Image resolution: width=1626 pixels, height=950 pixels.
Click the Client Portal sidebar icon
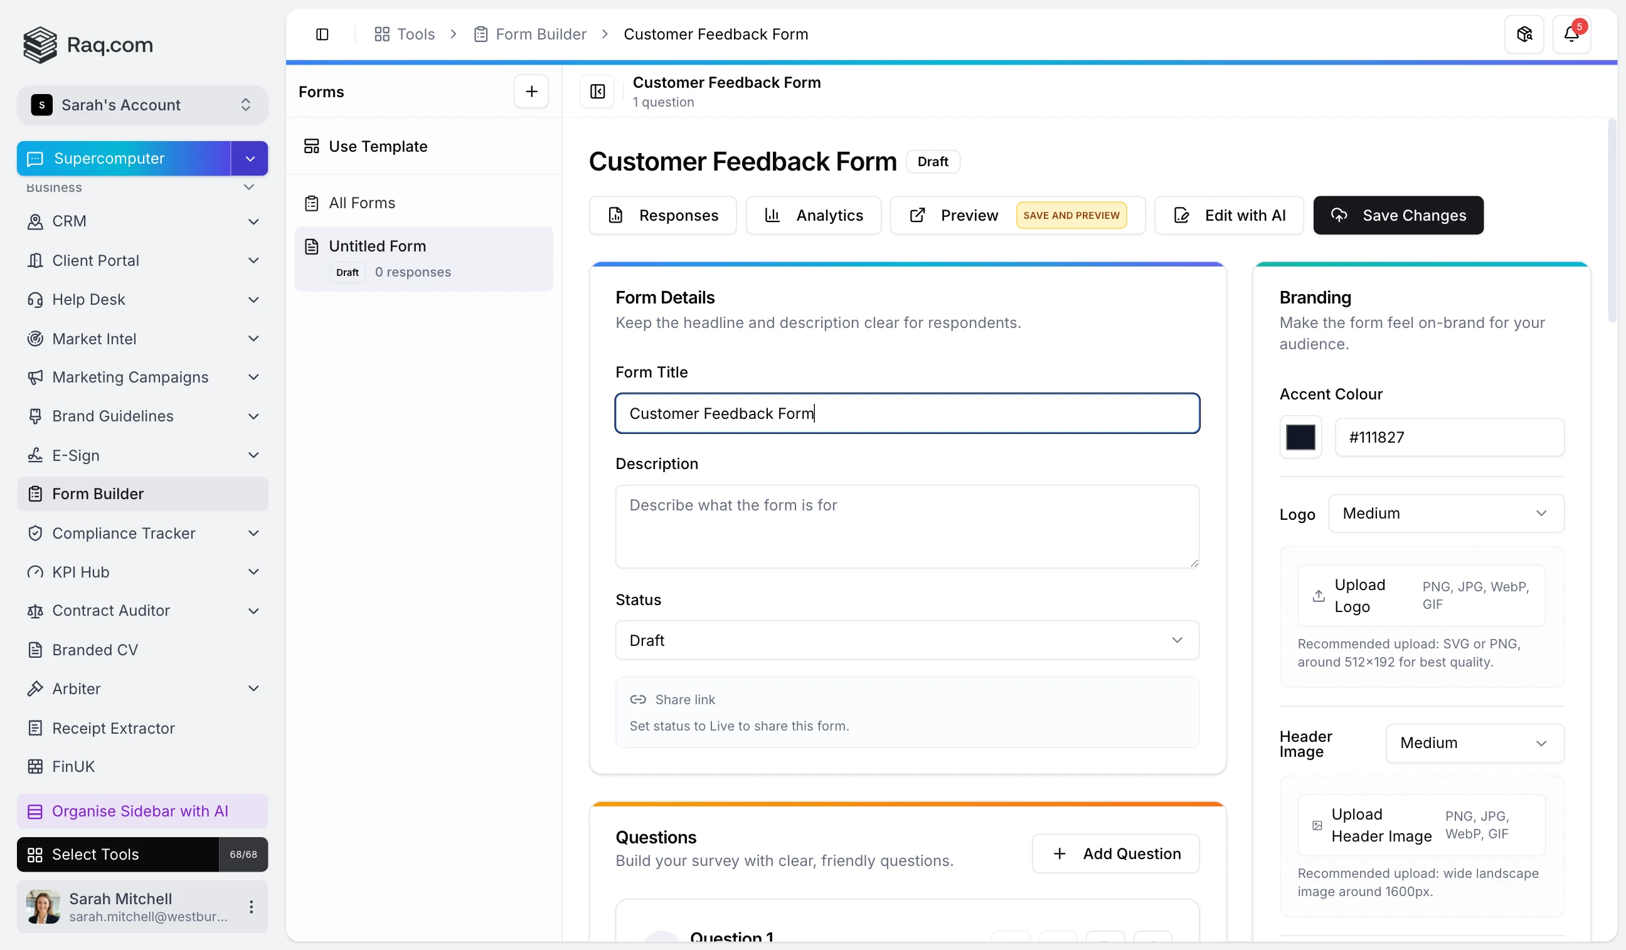35,261
